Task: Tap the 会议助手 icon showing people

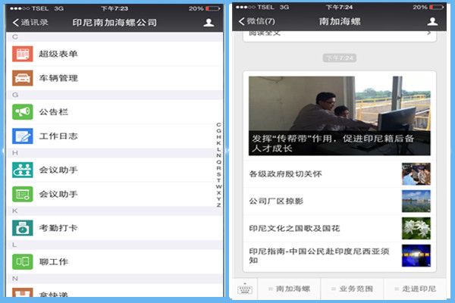Action: (22, 170)
